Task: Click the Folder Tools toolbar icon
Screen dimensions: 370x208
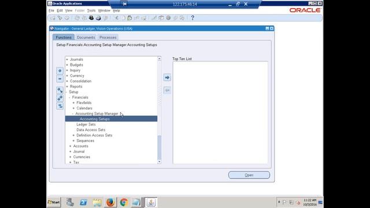Action: click(x=182, y=18)
